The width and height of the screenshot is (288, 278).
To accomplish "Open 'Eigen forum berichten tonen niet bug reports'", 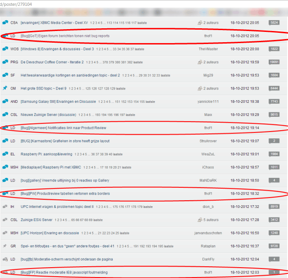I will pos(65,36).
